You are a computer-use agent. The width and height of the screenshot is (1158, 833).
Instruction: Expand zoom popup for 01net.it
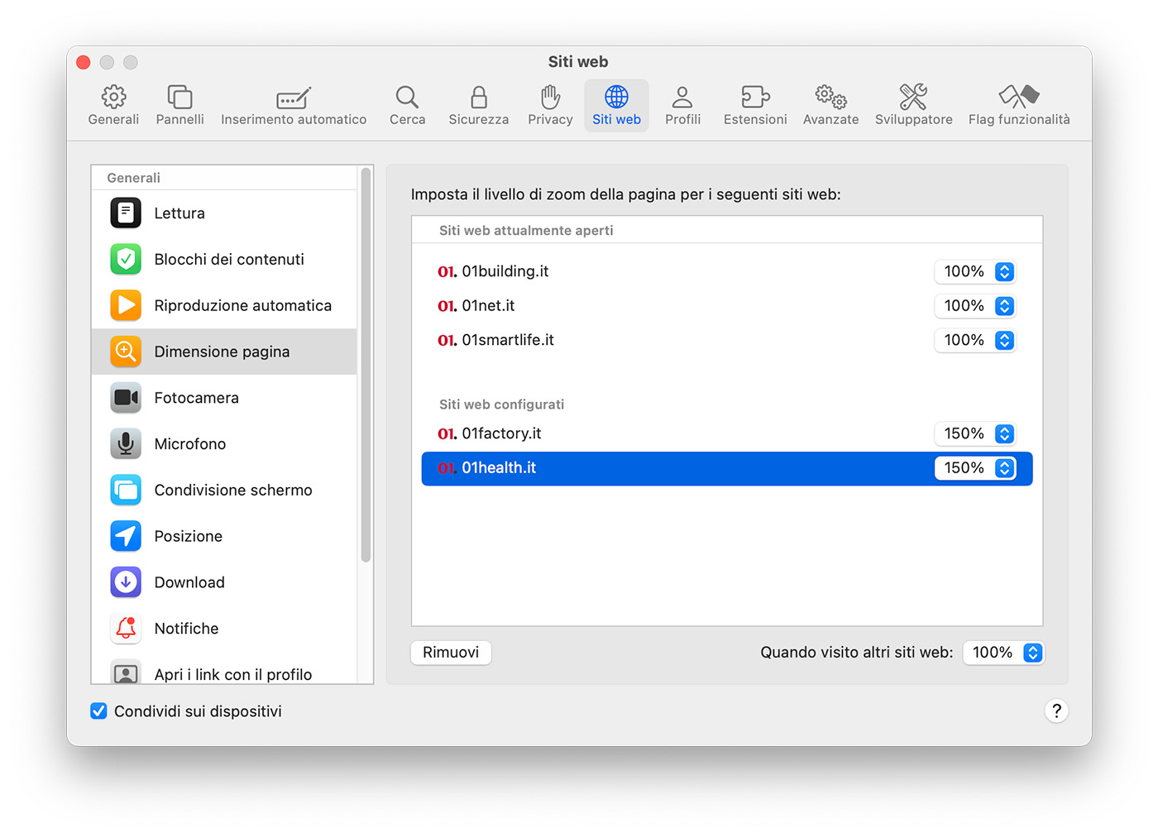[975, 306]
